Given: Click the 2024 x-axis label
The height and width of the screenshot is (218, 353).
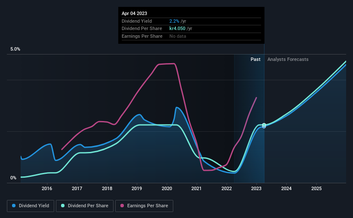Looking at the screenshot, I should [x=286, y=188].
